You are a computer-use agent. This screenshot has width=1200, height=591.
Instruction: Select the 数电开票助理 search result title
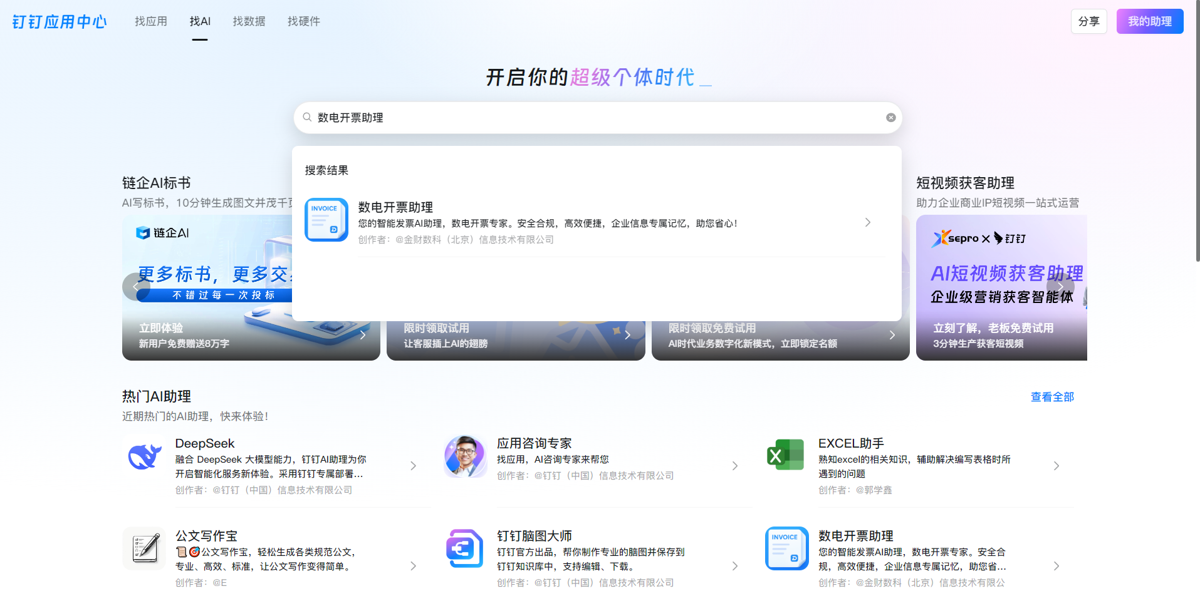click(x=395, y=207)
